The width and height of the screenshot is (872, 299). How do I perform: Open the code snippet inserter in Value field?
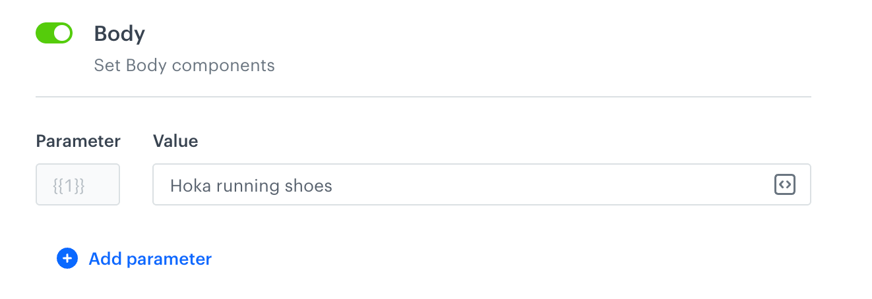784,185
